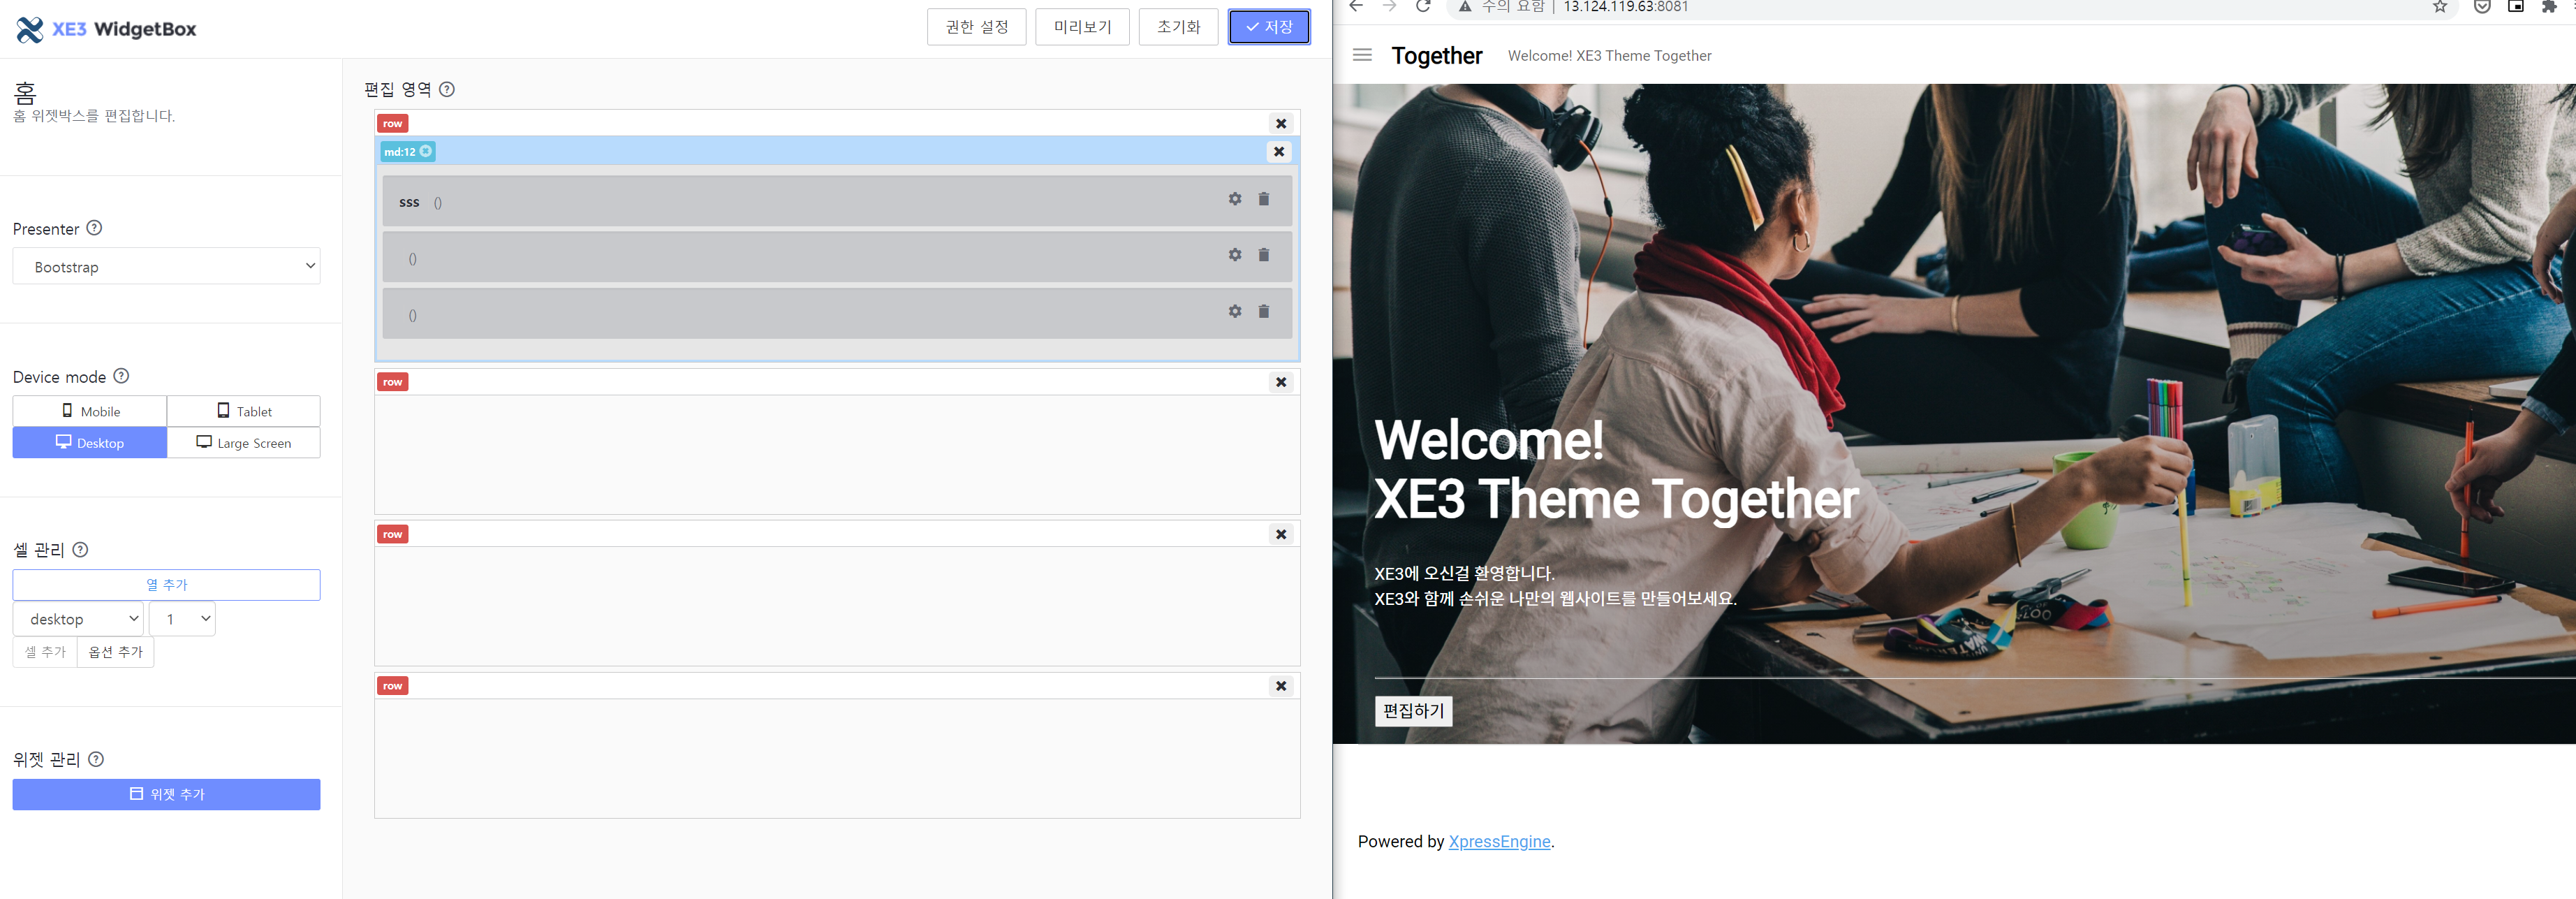Screen dimensions: 2576x899
Task: Select Tablet device mode
Action: [244, 411]
